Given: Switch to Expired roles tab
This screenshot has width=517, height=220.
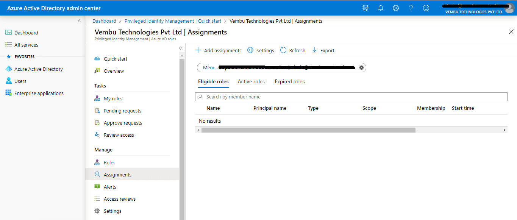Looking at the screenshot, I should tap(290, 81).
